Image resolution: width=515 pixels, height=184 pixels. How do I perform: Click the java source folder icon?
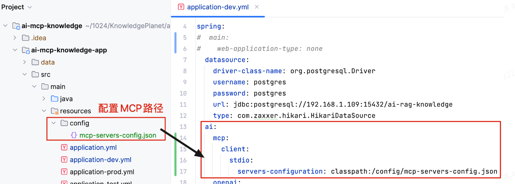(x=54, y=99)
